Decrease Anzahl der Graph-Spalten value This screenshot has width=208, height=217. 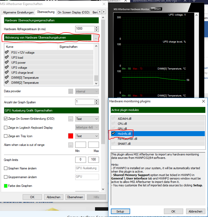click(96, 103)
